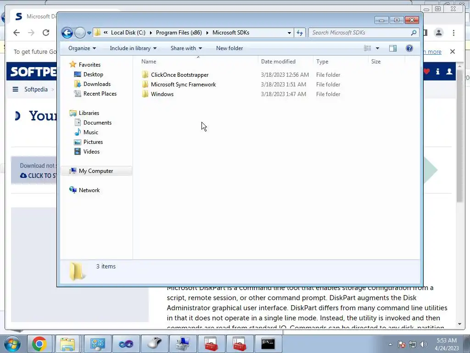
Task: Expand the address bar previous locations dropdown
Action: (289, 33)
